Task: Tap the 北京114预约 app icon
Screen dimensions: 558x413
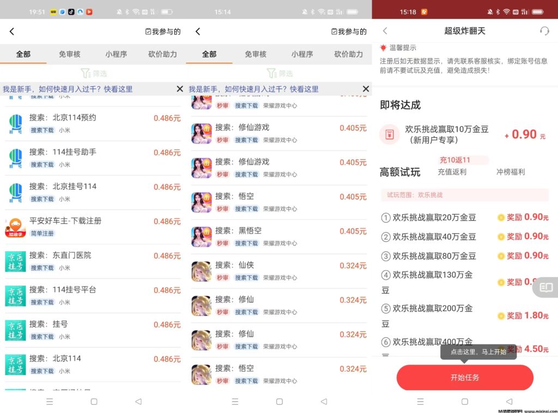Action: 15,124
